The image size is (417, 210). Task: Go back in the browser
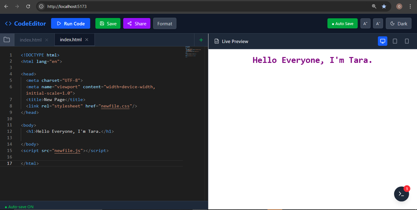(x=6, y=6)
